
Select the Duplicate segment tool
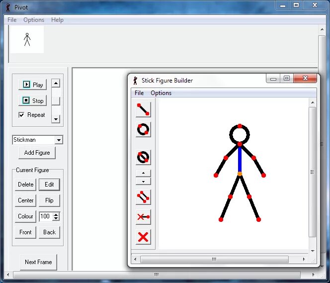tap(143, 197)
